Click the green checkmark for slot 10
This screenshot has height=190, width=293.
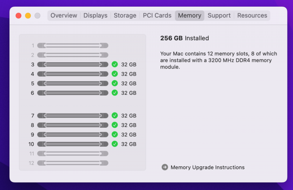tap(115, 144)
